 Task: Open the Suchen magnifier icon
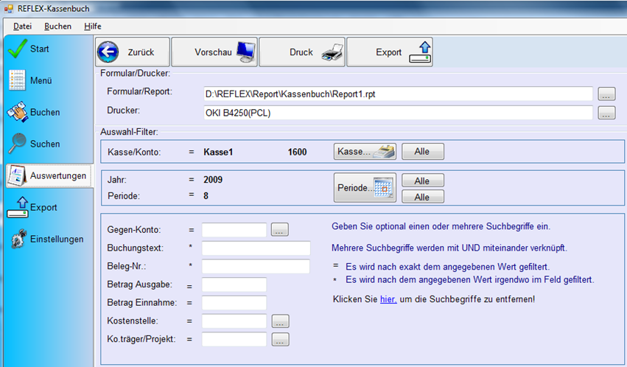point(18,144)
